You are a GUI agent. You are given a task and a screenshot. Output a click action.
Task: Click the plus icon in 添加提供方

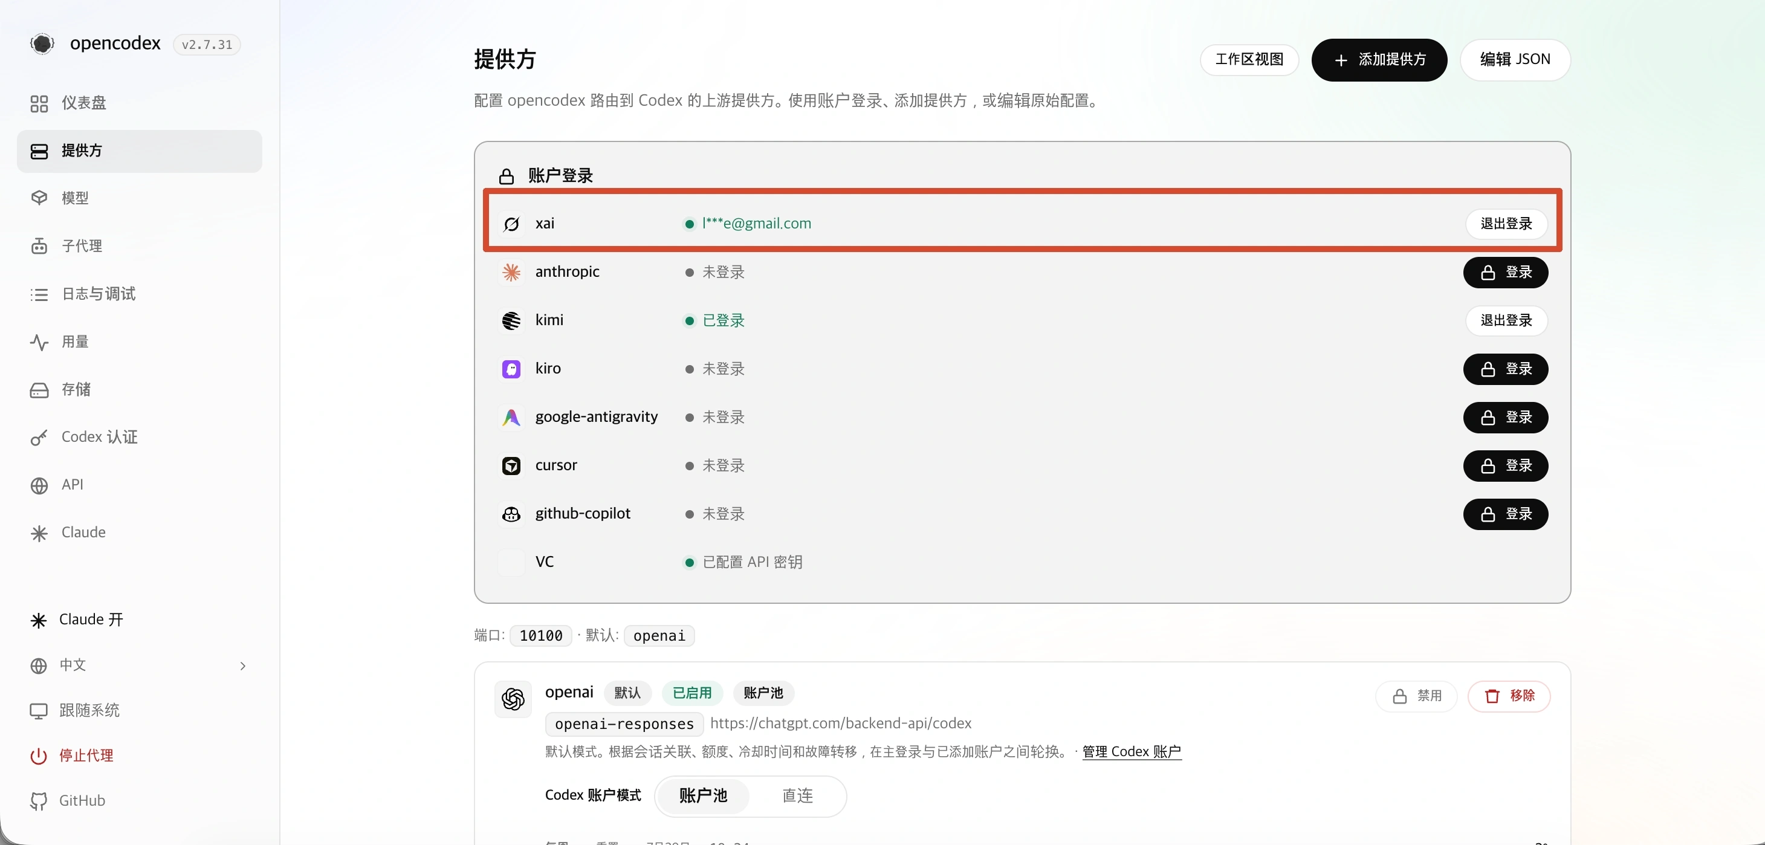pos(1341,60)
